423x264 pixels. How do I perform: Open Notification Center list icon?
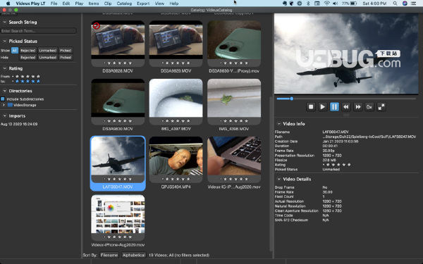(x=413, y=4)
